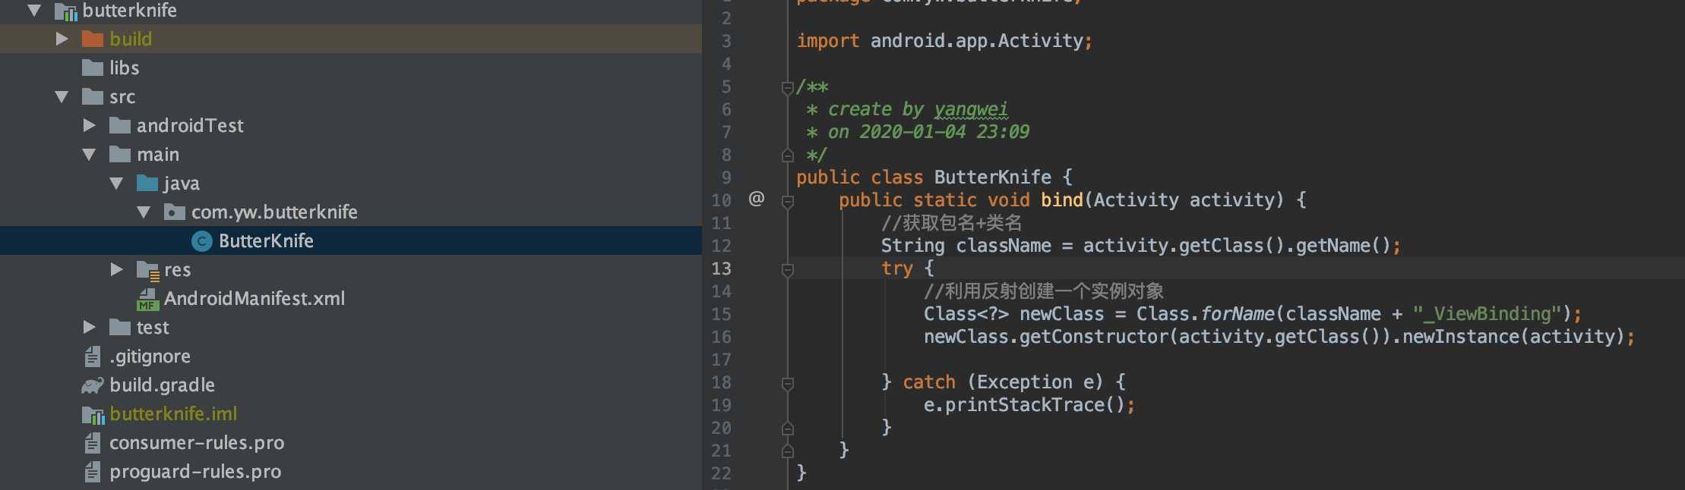The width and height of the screenshot is (1685, 490).
Task: Click the import android.app.Activity line
Action: tap(944, 41)
